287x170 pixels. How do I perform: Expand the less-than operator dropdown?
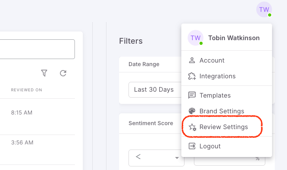click(156, 158)
